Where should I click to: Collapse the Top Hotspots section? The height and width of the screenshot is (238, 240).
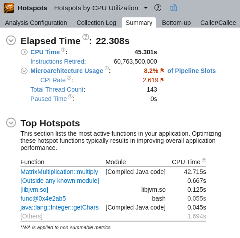[x=11, y=123]
